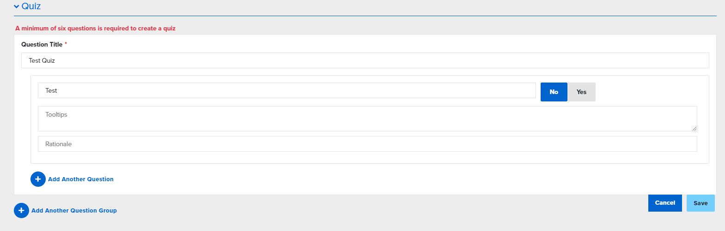Click the Quiz section heading
725x231 pixels.
[x=31, y=6]
